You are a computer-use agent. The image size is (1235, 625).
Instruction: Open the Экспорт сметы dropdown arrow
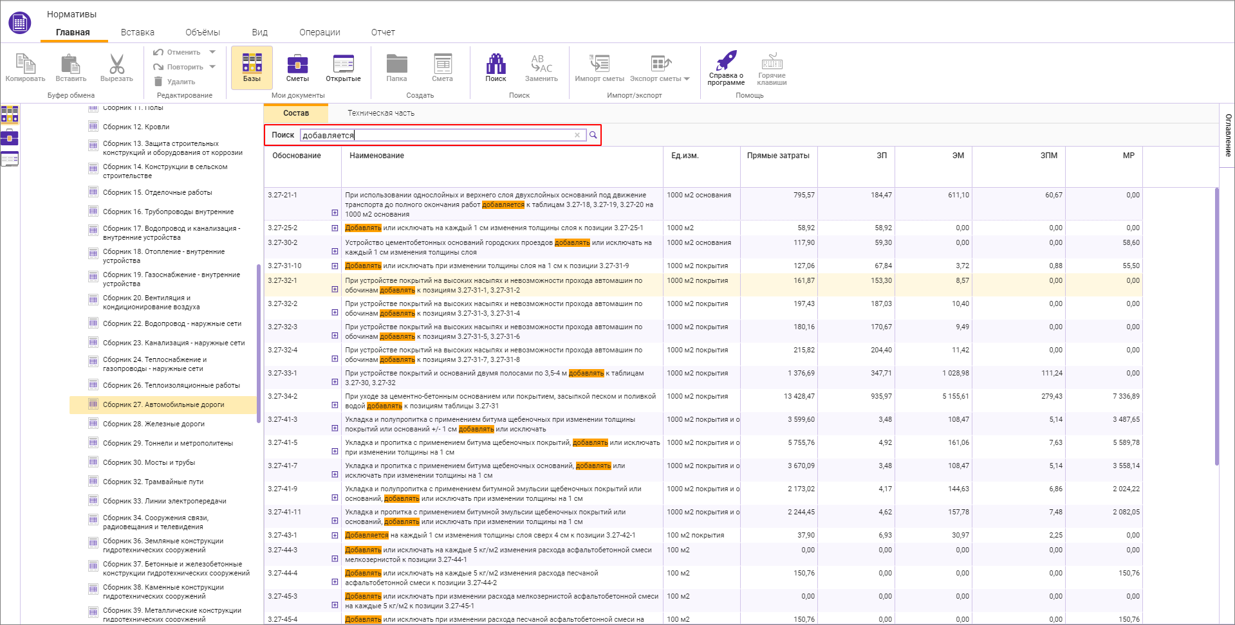(x=687, y=79)
